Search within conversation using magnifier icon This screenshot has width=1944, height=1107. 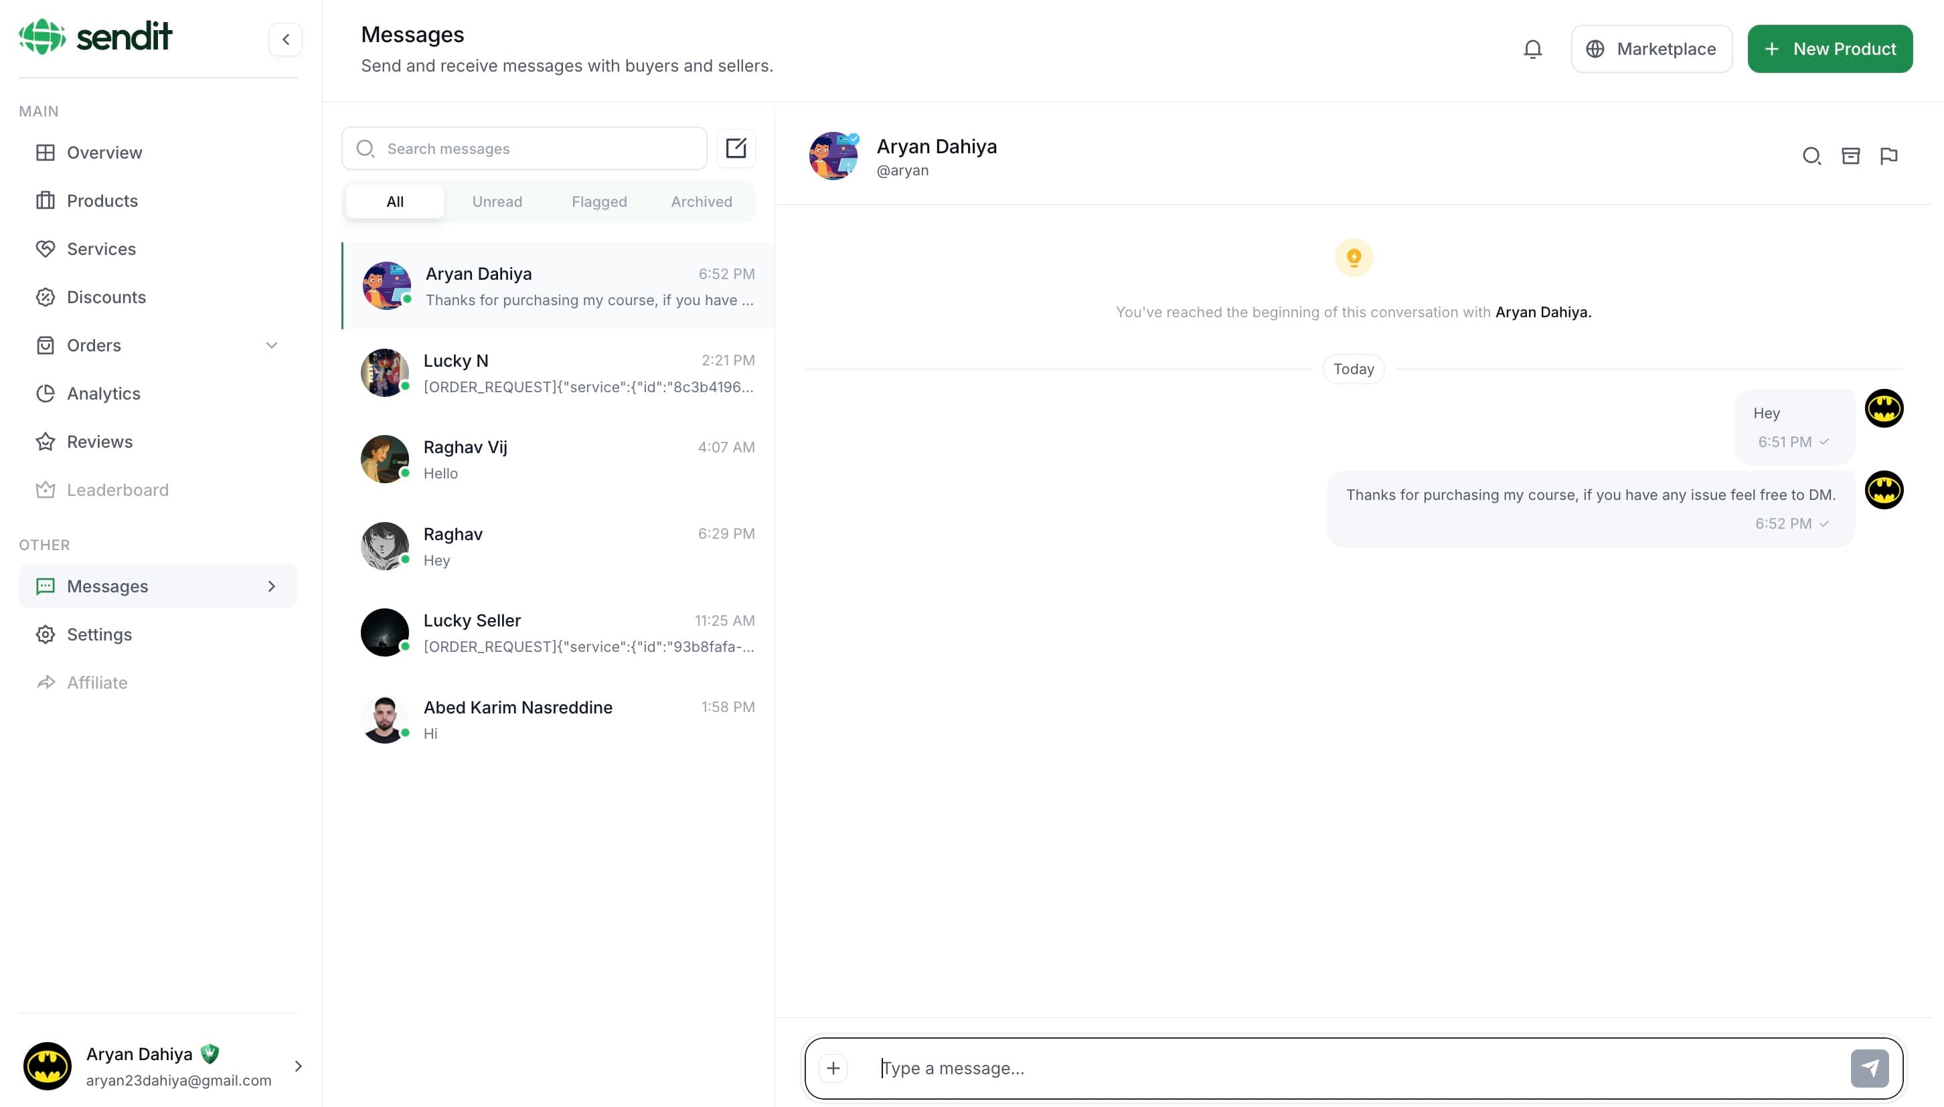point(1811,156)
